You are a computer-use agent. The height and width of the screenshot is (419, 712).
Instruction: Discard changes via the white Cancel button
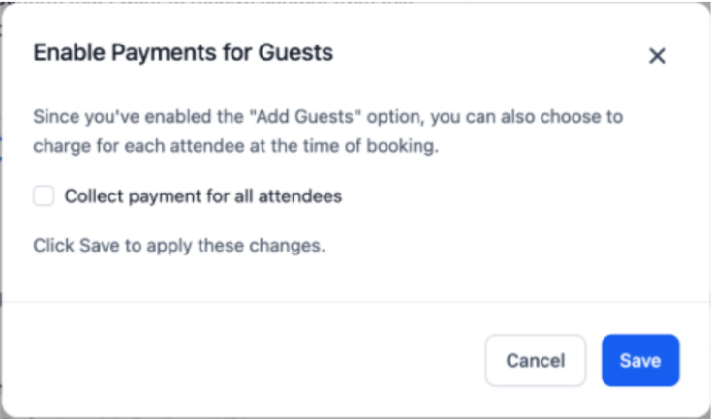coord(535,360)
